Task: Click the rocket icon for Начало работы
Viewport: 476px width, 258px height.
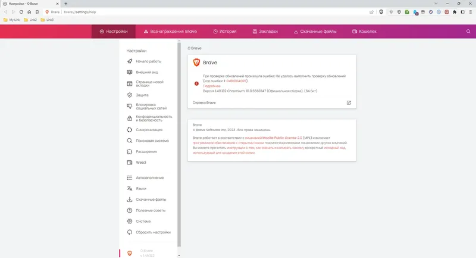Action: click(x=130, y=61)
